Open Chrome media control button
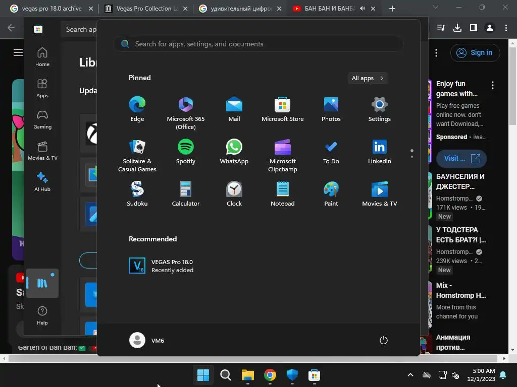Screen dimensions: 517x387 (x=441, y=28)
